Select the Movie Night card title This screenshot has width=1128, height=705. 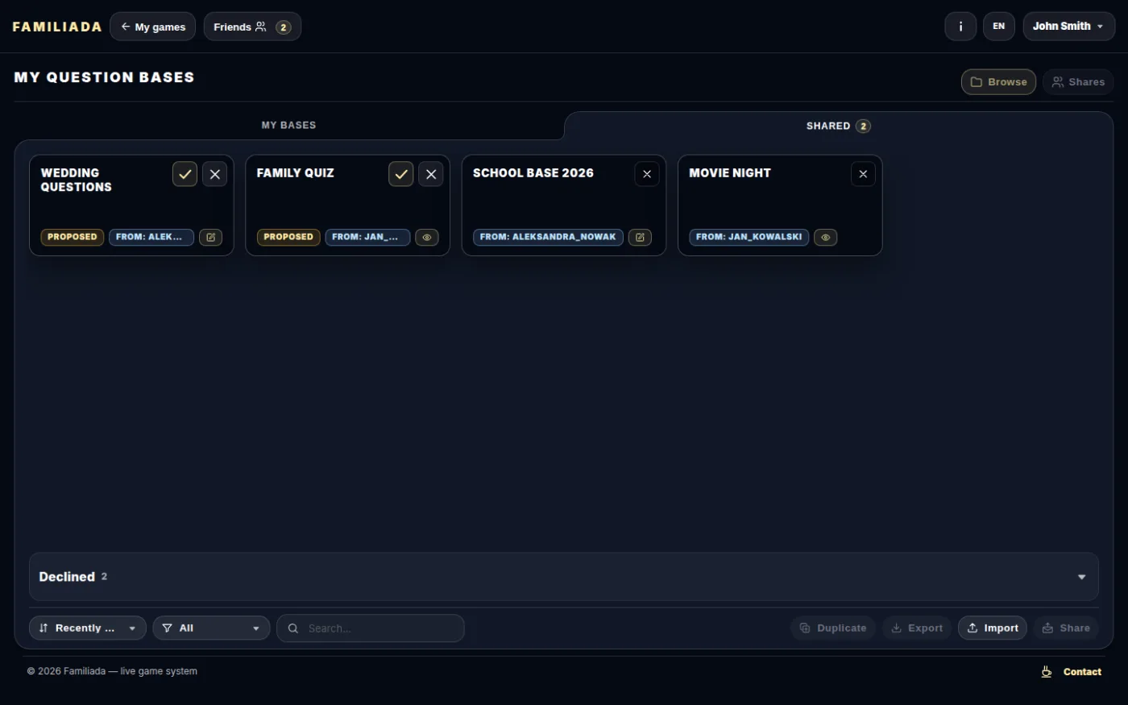730,173
